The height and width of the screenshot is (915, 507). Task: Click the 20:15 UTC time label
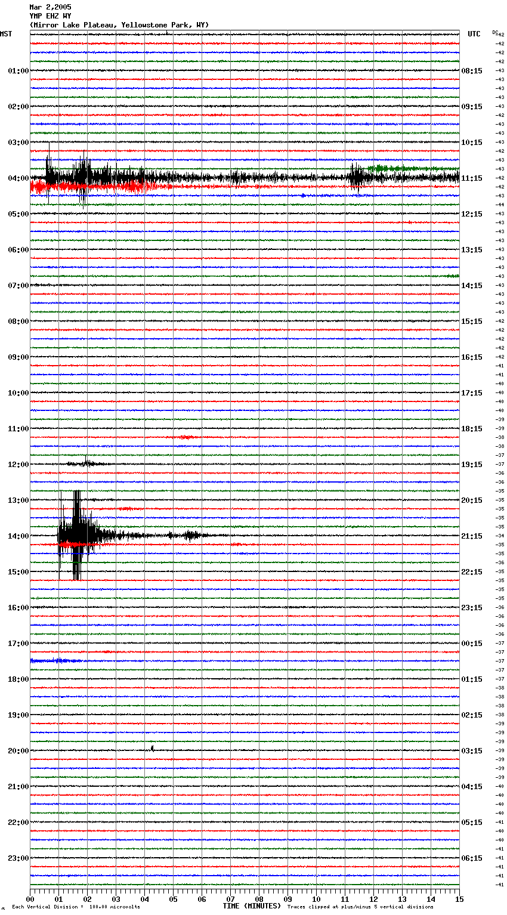tap(472, 500)
